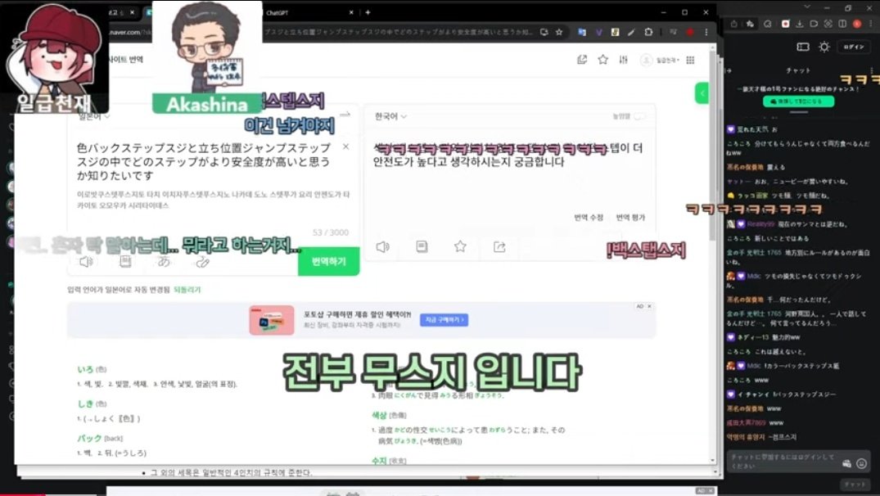Click the dictionary entry バック
This screenshot has height=496, width=880.
[89, 438]
